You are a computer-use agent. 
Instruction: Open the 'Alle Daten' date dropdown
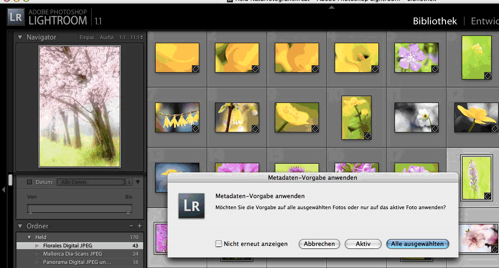[94, 182]
